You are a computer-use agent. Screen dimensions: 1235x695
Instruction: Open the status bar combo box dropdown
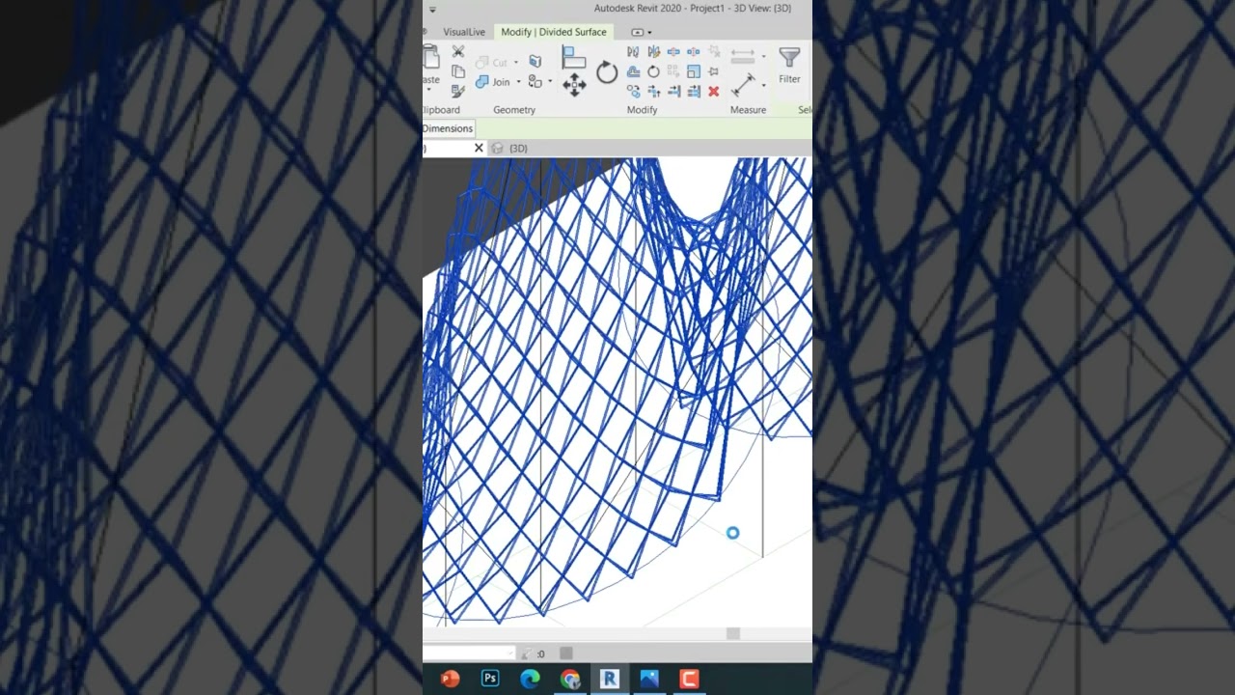pyautogui.click(x=510, y=653)
